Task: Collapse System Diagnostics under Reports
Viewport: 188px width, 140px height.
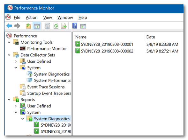Action: [x=23, y=119]
